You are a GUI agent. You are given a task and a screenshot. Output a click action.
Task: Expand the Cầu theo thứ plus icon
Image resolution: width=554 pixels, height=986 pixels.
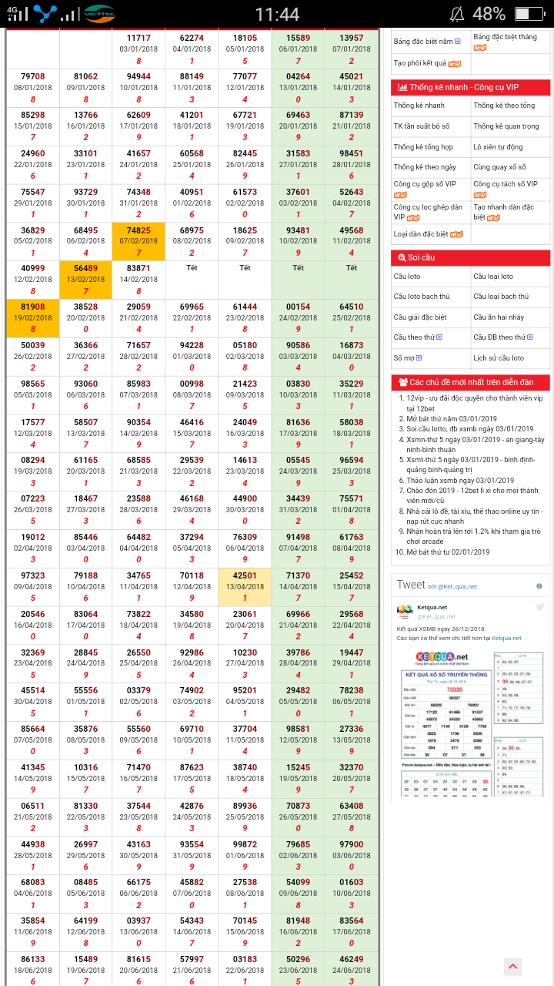[439, 337]
